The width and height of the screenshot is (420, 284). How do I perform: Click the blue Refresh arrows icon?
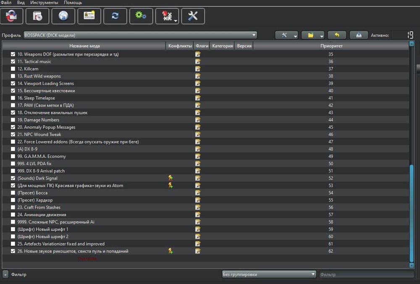[115, 16]
